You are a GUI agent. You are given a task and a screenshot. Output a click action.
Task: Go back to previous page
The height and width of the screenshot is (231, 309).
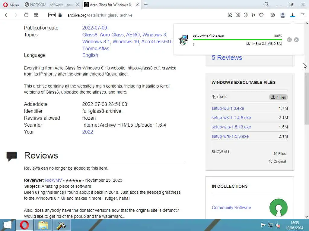tap(6, 15)
